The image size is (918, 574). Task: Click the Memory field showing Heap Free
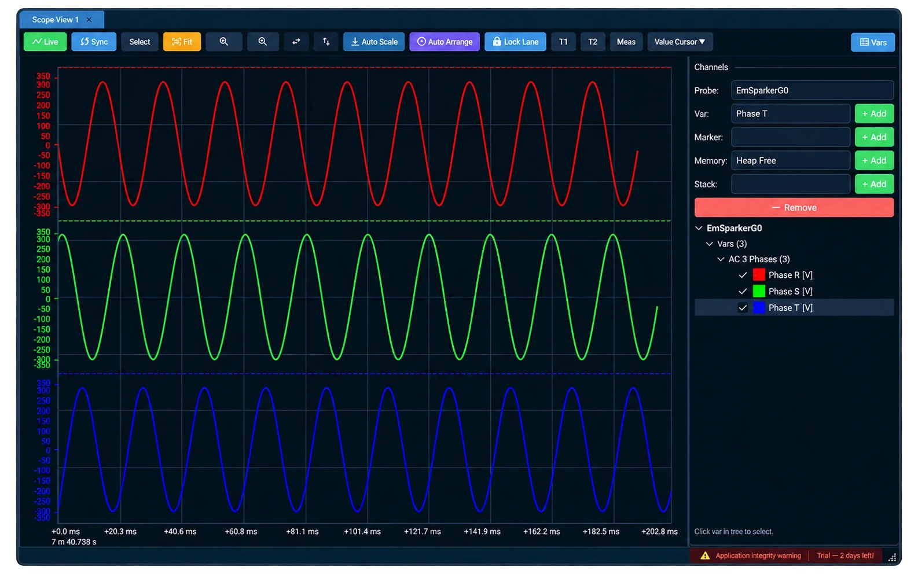(x=791, y=160)
